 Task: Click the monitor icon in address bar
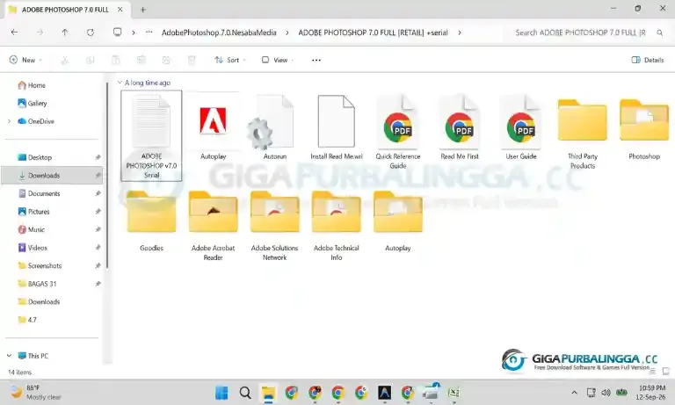point(117,33)
